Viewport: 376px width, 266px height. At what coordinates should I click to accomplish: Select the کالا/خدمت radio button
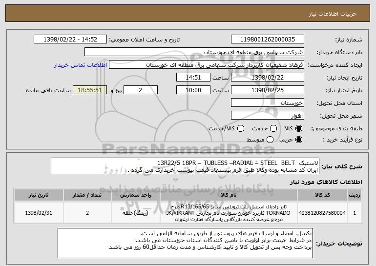(241, 128)
